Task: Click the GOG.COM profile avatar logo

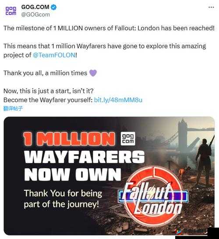Action: (x=11, y=11)
